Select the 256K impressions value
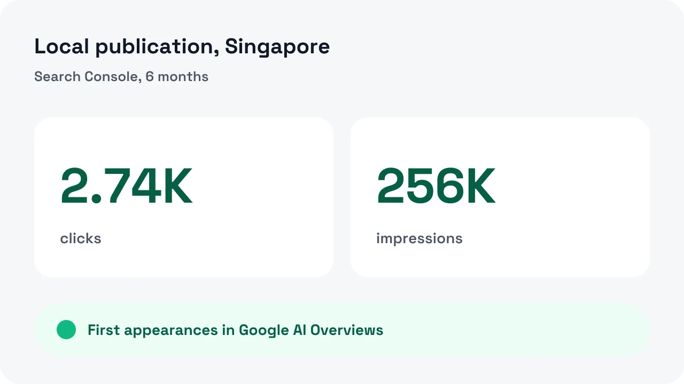 (436, 187)
